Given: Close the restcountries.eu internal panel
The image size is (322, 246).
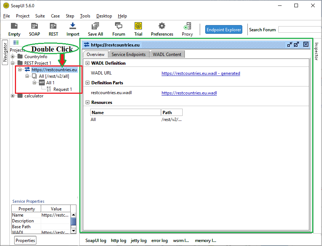Looking at the screenshot, I should 306,45.
